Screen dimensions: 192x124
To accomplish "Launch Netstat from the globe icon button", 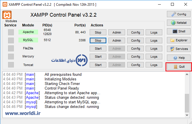I will [178, 23].
